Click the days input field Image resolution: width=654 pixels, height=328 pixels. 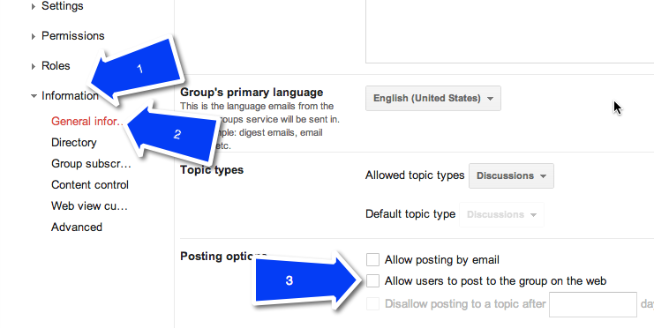tap(593, 305)
